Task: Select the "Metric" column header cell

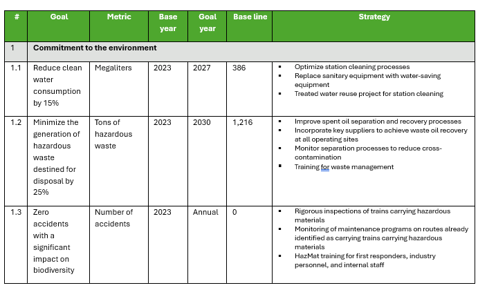Action: coord(119,17)
